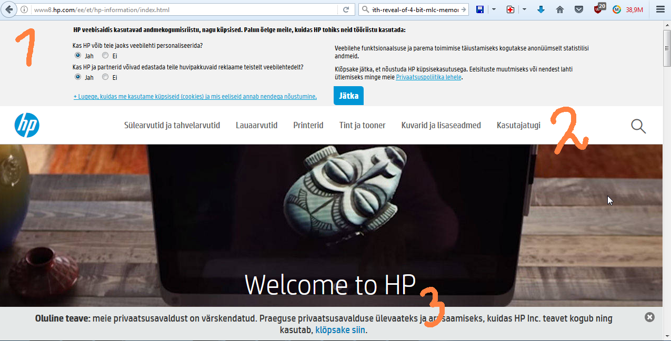Viewport: 671px width, 341px height.
Task: Close the privacy notice banner
Action: (x=649, y=317)
